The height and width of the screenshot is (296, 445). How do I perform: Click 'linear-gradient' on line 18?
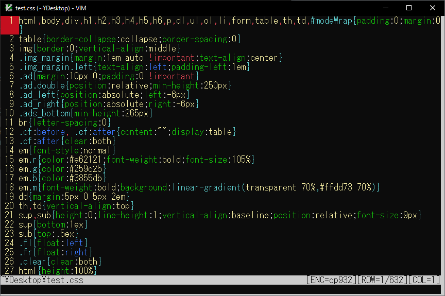[x=206, y=187]
